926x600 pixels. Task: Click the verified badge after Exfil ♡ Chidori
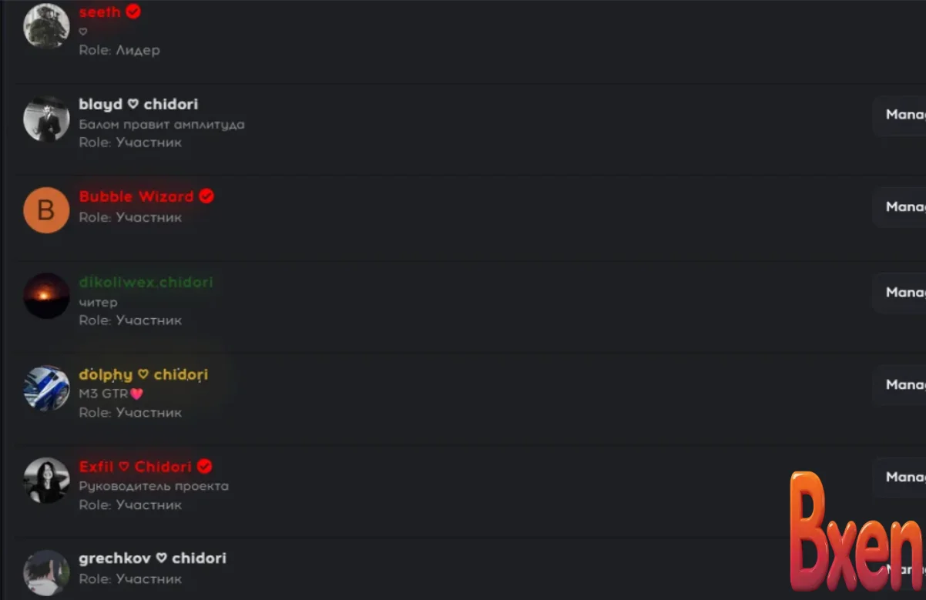(x=204, y=466)
